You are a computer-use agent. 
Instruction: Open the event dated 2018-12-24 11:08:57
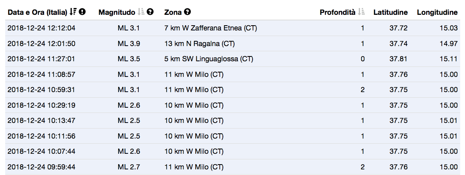click(41, 74)
